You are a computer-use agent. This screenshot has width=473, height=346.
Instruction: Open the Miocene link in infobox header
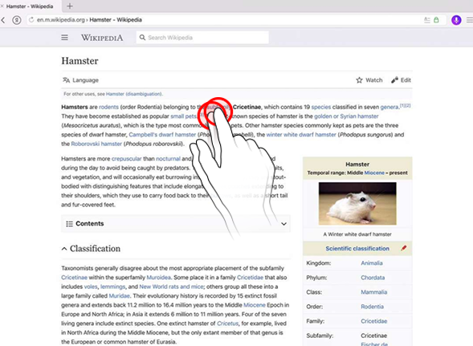point(374,173)
